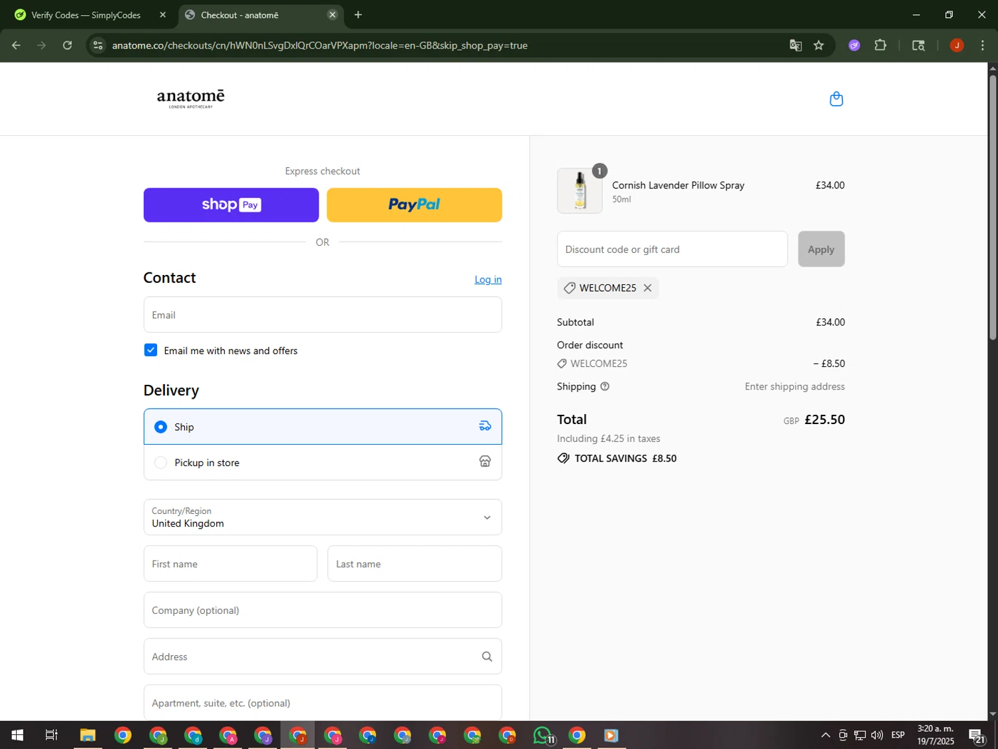Click the Cornish Lavender Pillow Spray name
Viewport: 998px width, 749px height.
coord(678,185)
